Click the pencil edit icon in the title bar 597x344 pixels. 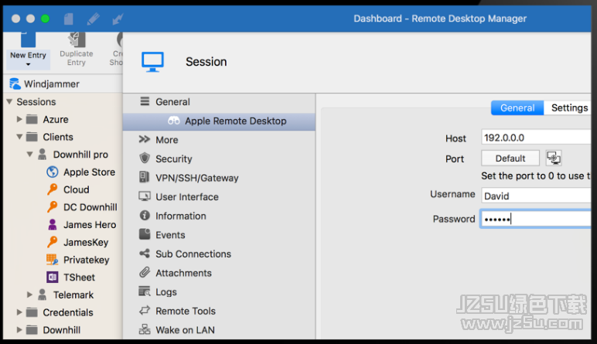(x=93, y=19)
